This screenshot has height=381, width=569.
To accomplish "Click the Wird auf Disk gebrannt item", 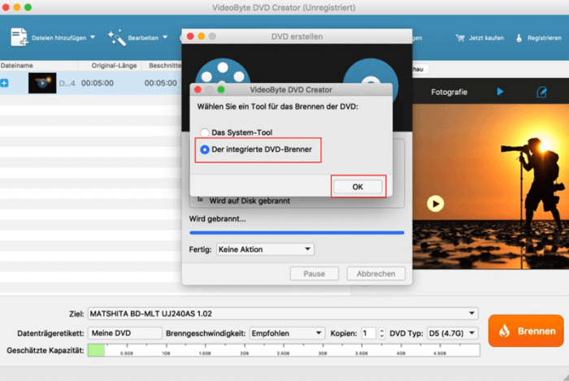I will (x=250, y=201).
